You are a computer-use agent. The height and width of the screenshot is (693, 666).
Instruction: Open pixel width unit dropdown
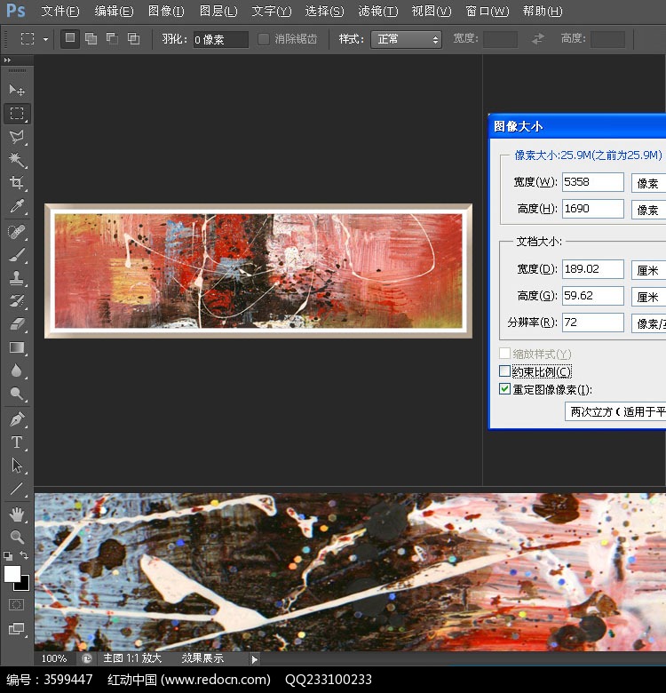tap(648, 183)
